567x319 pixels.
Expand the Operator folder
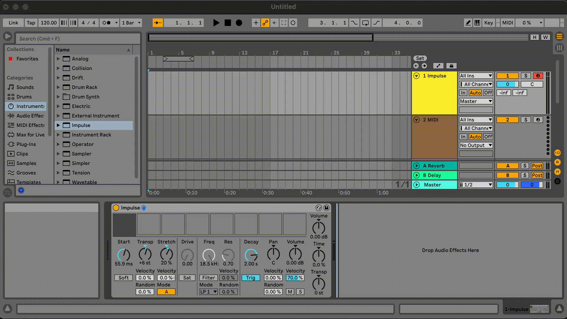[x=58, y=144]
